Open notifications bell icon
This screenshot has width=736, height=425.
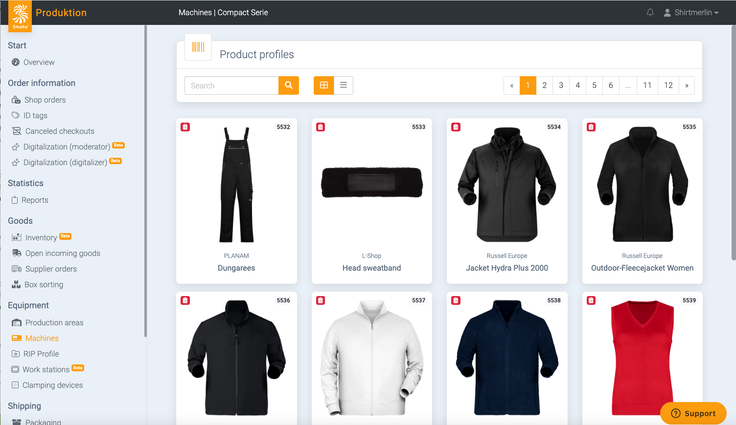(650, 13)
